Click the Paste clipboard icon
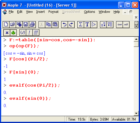140x123 pixels. 55,24
